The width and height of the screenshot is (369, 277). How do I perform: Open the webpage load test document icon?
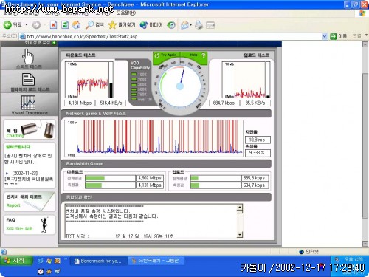pos(28,79)
